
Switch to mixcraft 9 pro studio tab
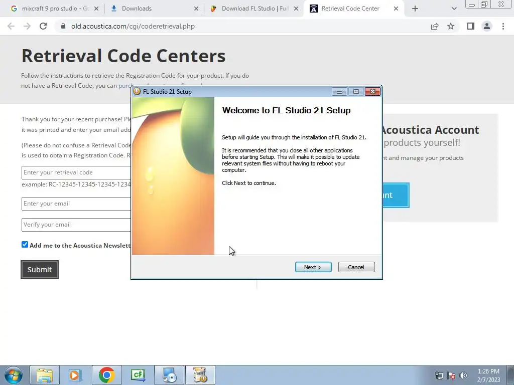click(55, 9)
